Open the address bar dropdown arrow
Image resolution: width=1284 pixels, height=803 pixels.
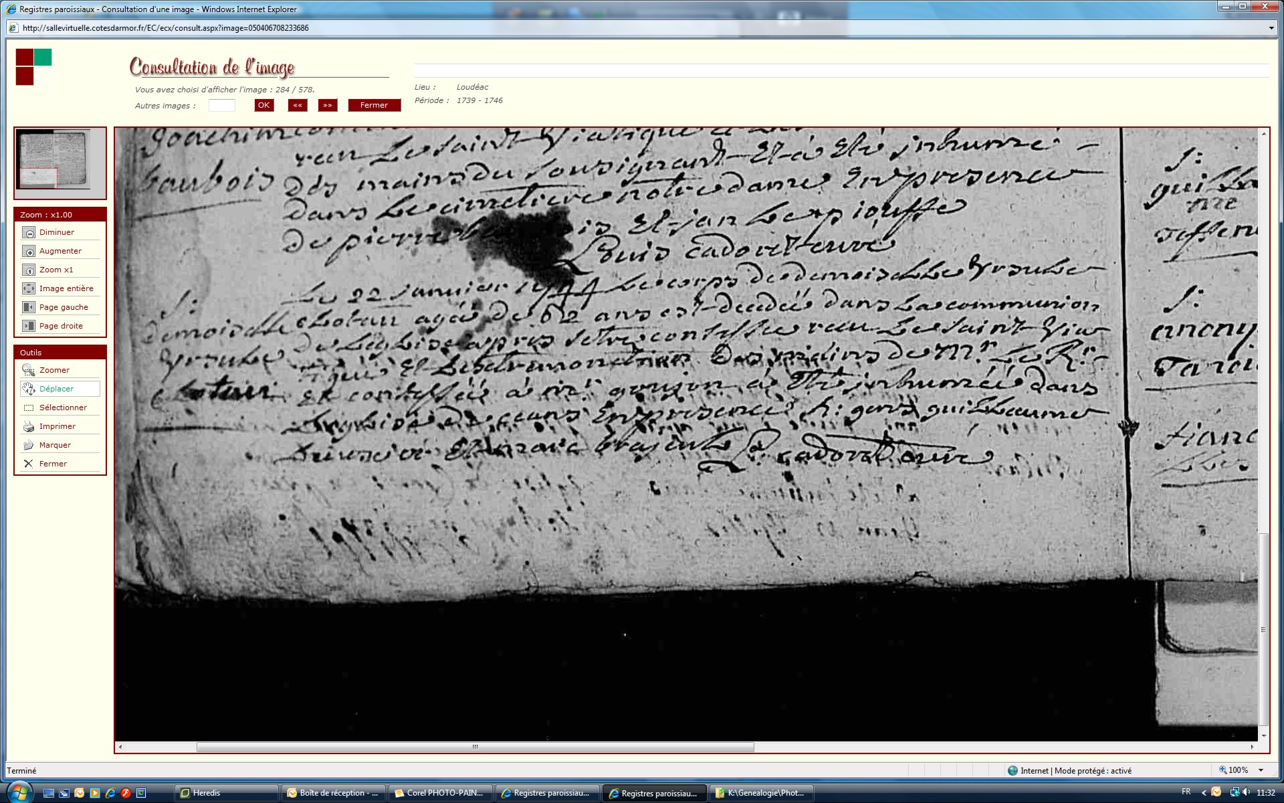pyautogui.click(x=1271, y=28)
